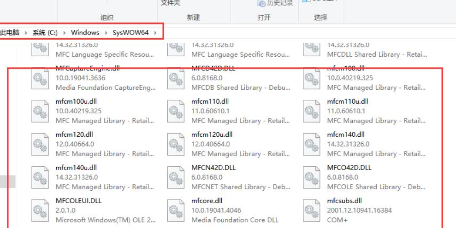Click version 10.0.19041.3636 under MFCaptureEngine.dll

coord(80,78)
